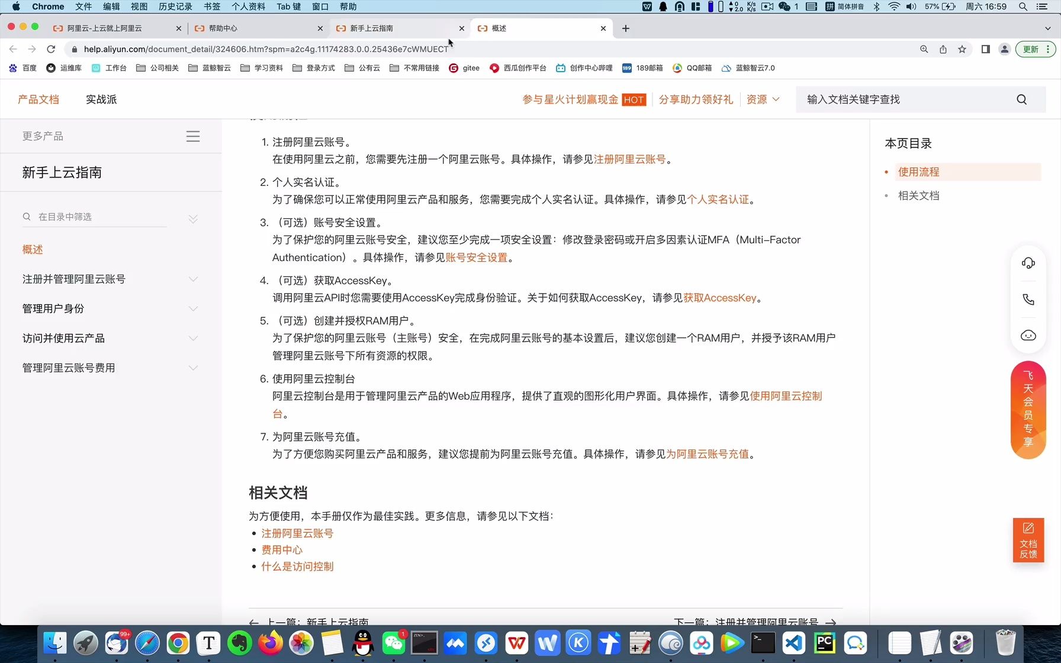Open 百度 bookmark

[x=22, y=68]
